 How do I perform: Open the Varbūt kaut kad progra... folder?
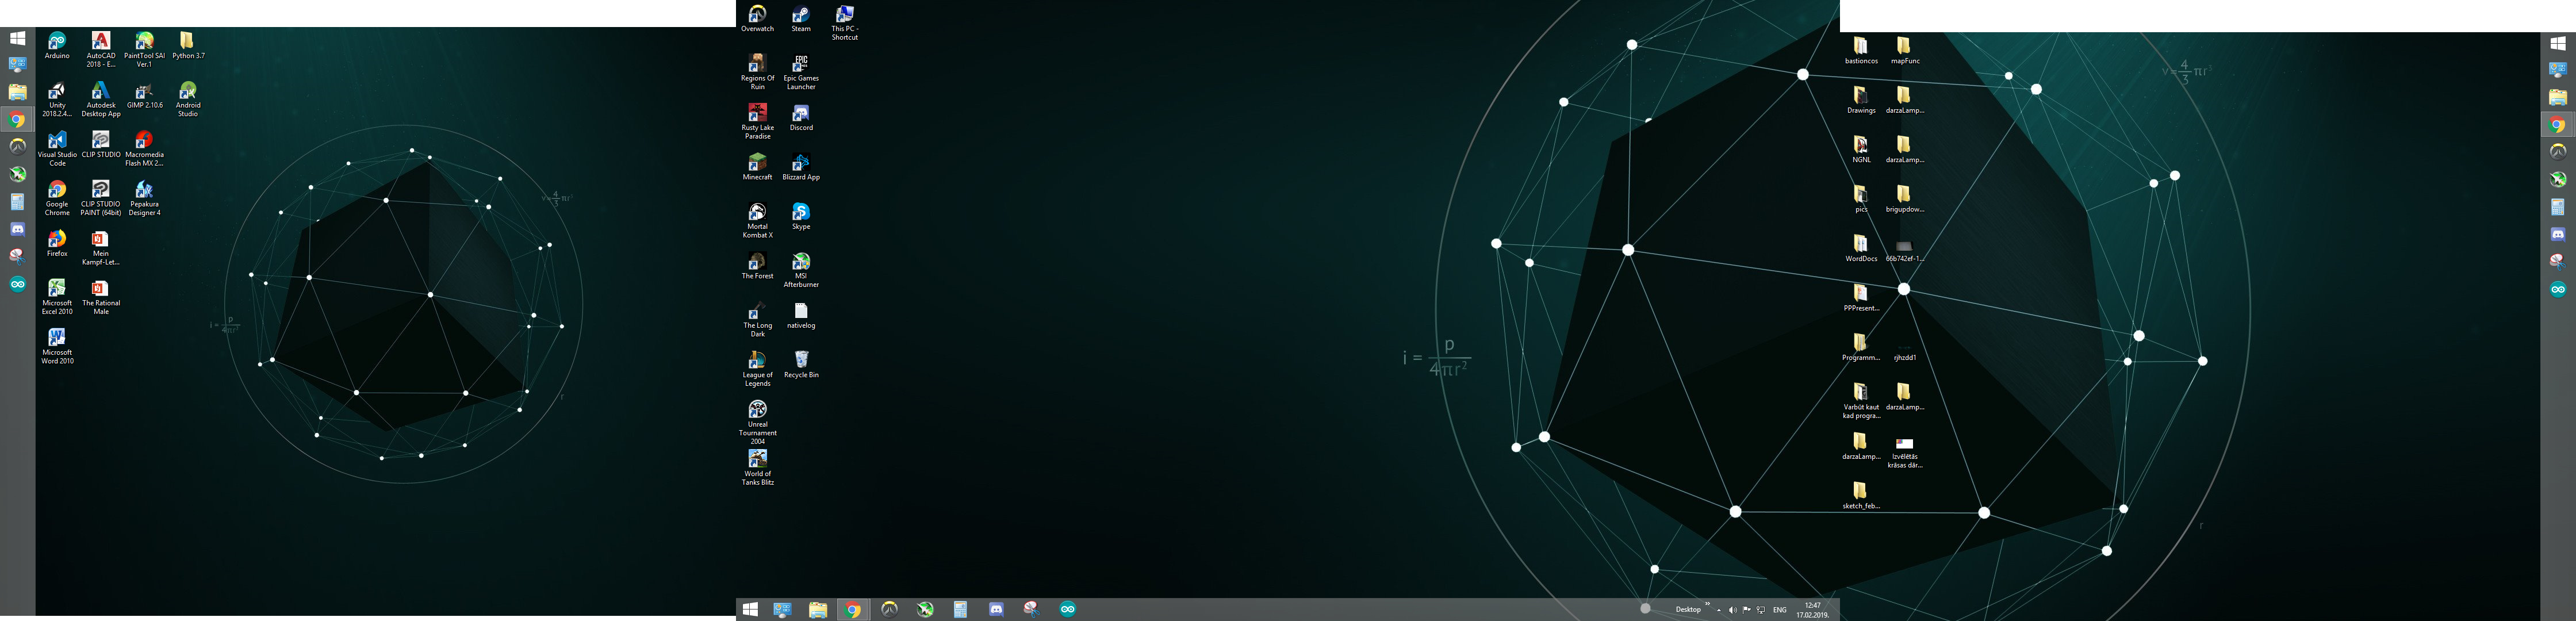click(1860, 401)
